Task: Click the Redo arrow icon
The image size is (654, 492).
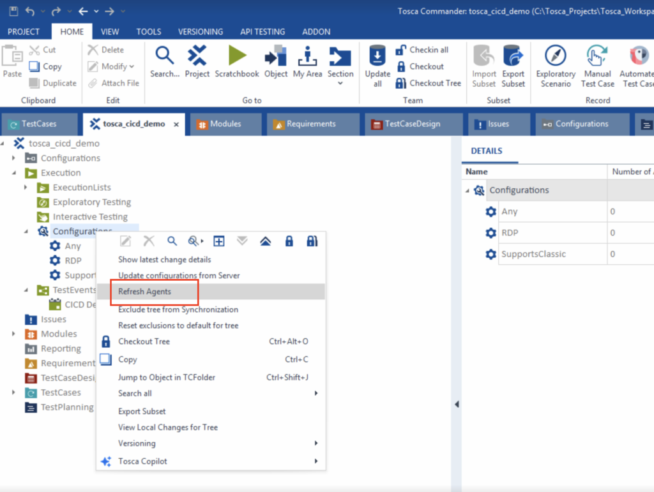Action: [x=56, y=11]
